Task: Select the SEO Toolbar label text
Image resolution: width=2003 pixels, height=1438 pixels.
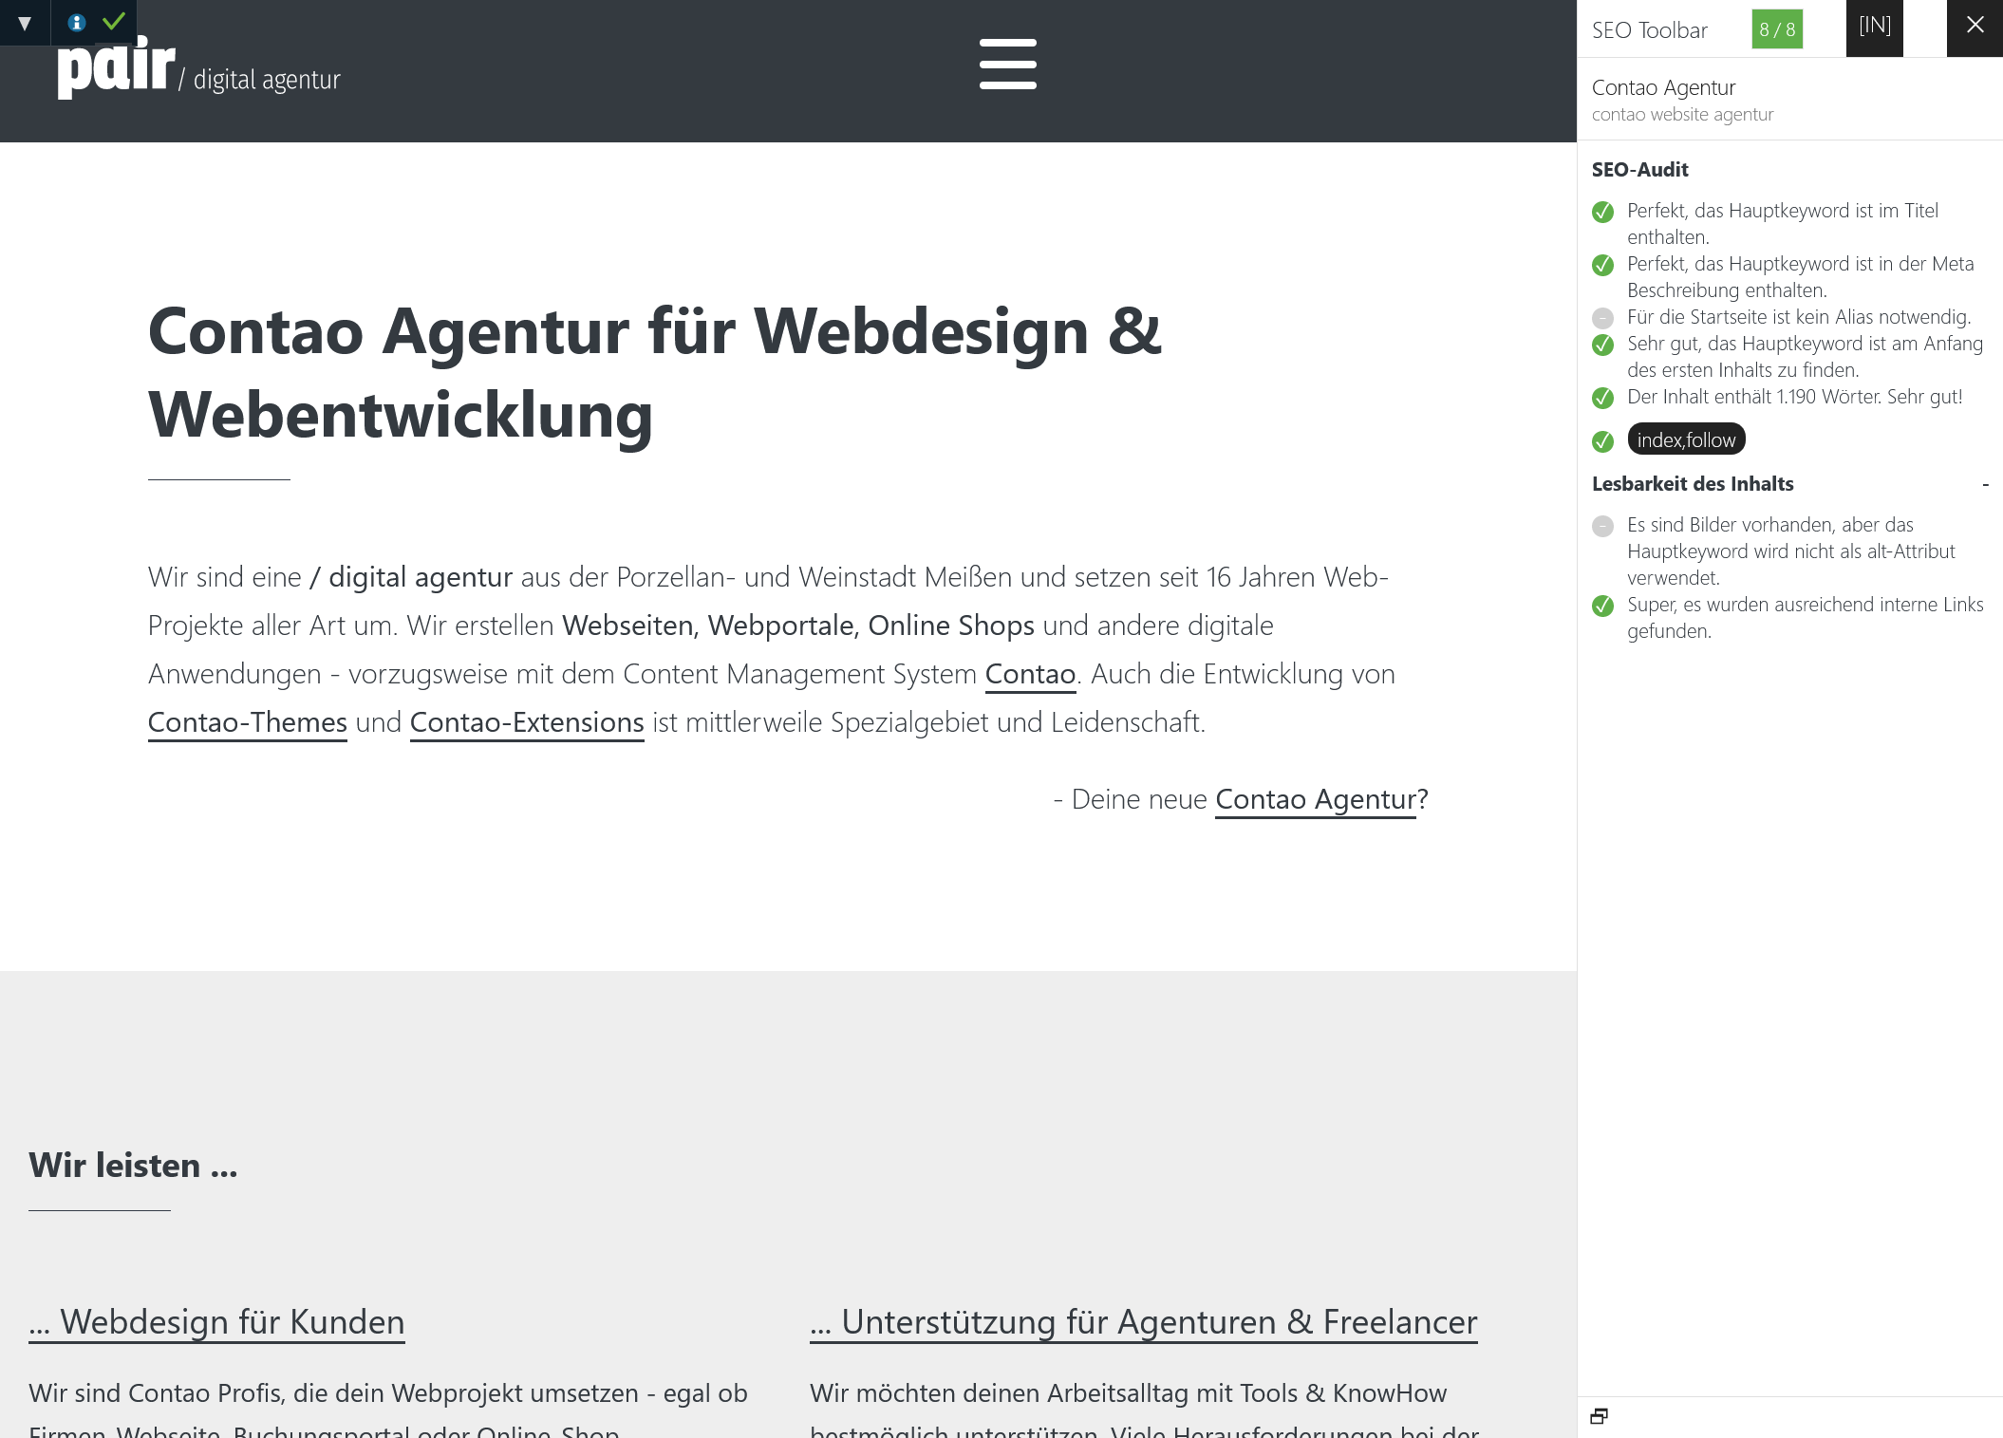Action: point(1653,28)
